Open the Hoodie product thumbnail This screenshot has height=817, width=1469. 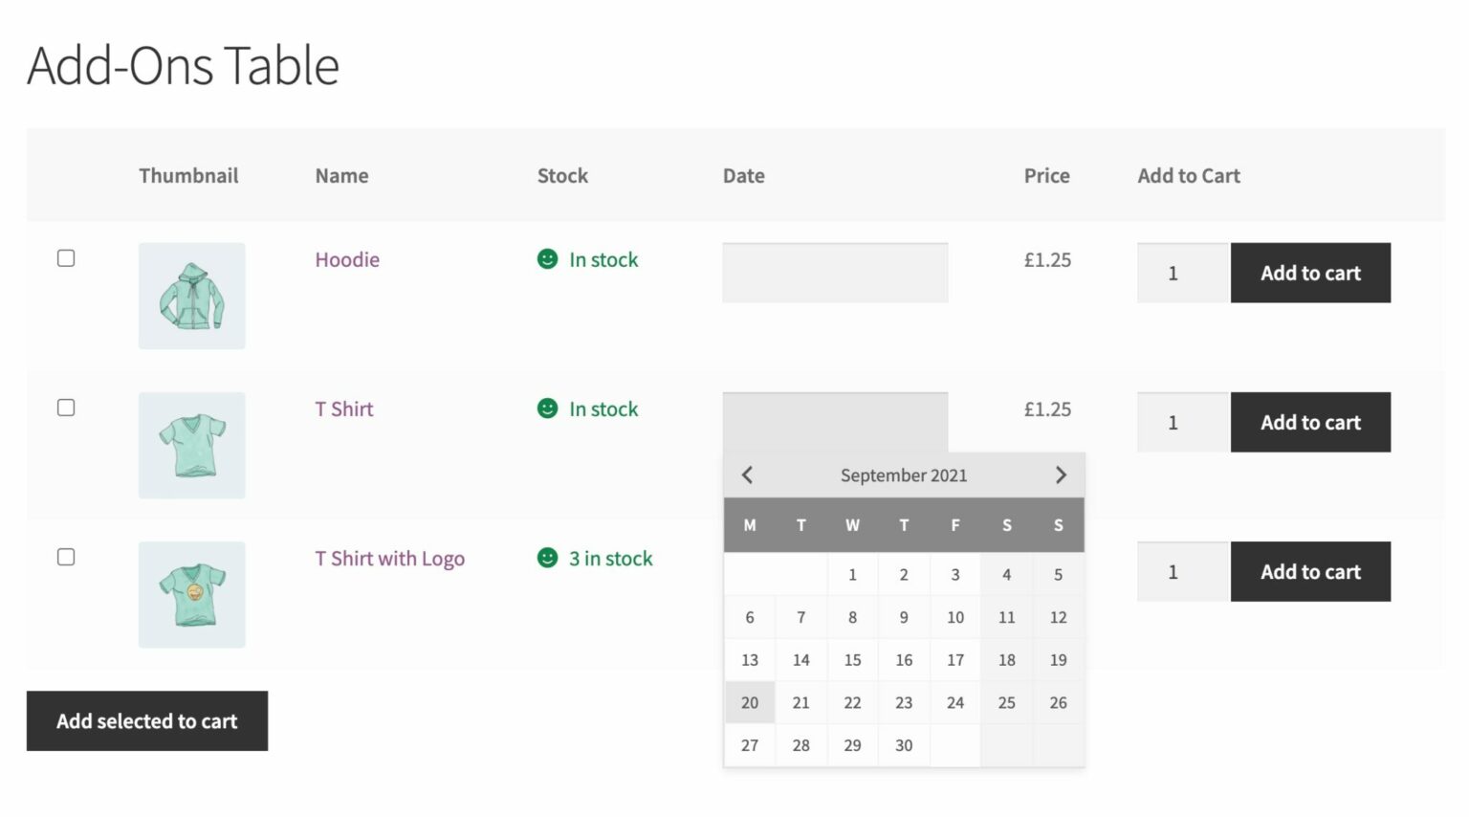[x=191, y=296]
